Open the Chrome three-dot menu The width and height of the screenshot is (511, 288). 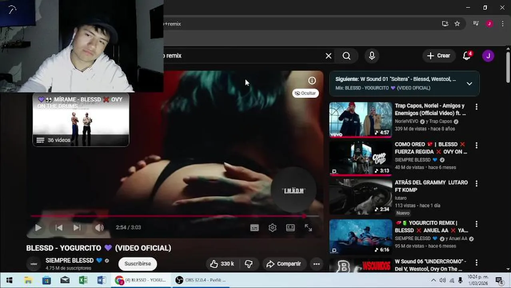pos(503,24)
